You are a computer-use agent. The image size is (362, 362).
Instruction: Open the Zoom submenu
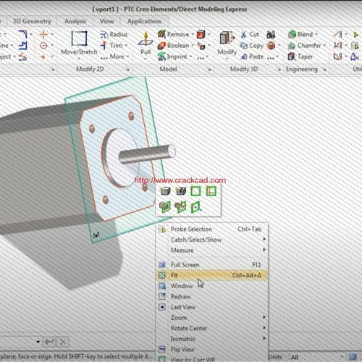tap(211, 318)
